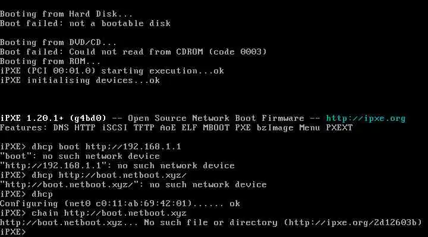Click the "Booting from Hard Disk..." line
This screenshot has height=237, width=428.
[67, 14]
